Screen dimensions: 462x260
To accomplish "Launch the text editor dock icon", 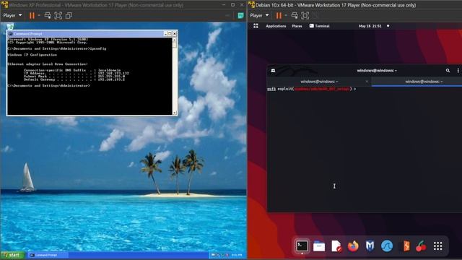I will click(x=336, y=246).
